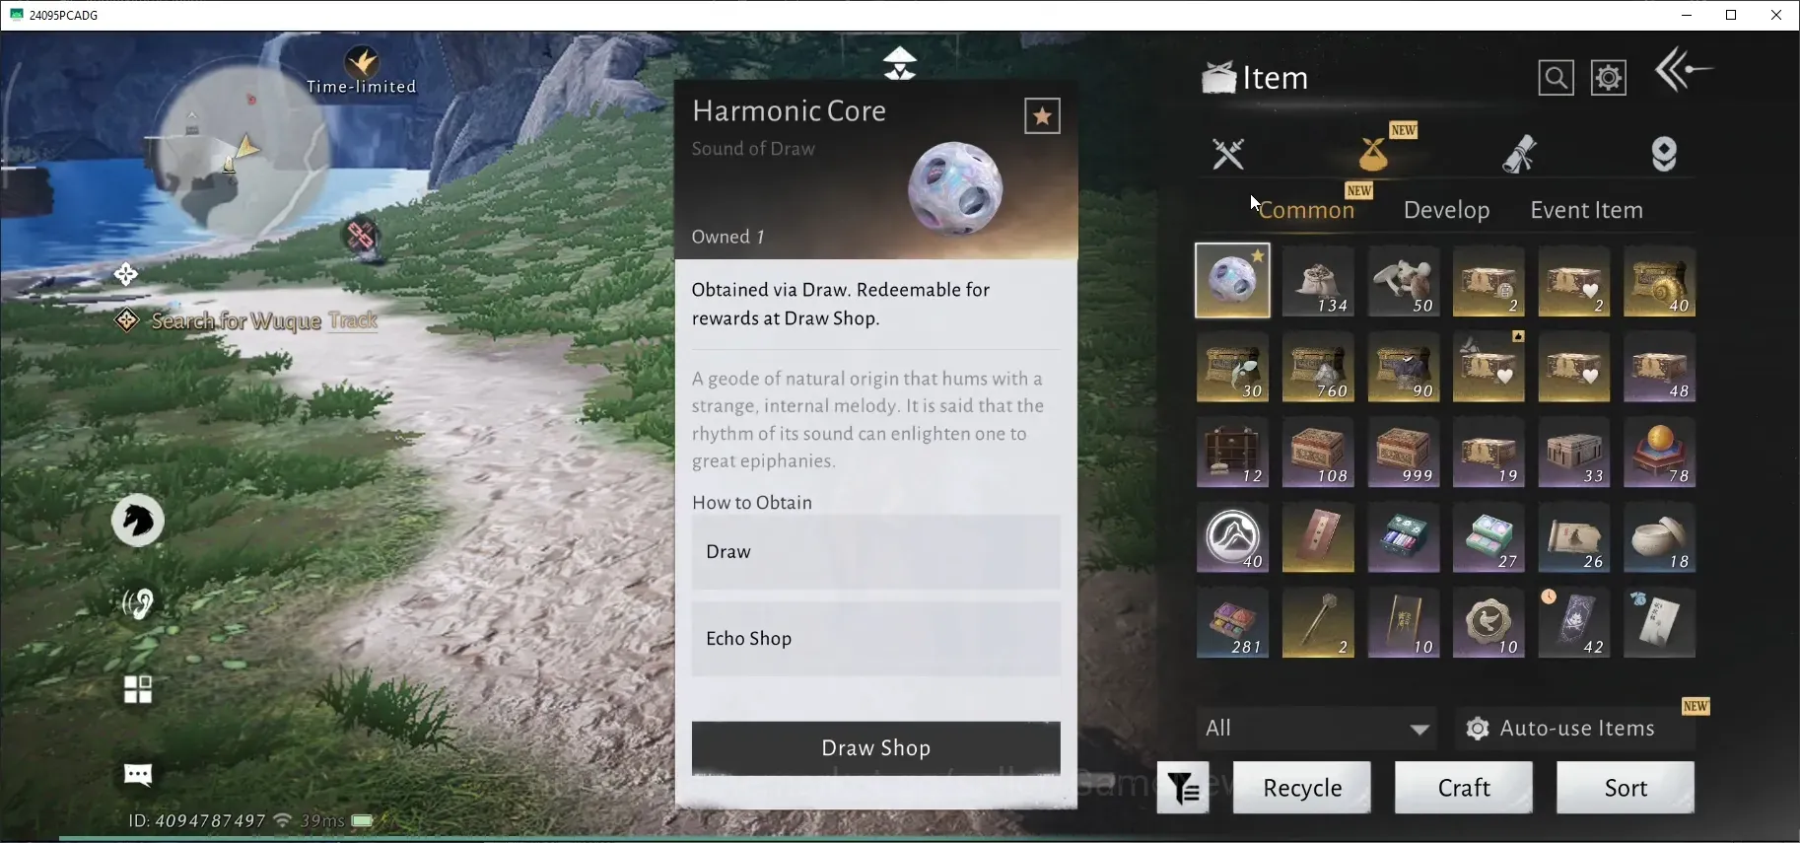Select the red tablet item
Screen dimensions: 1800x843
coord(1318,538)
